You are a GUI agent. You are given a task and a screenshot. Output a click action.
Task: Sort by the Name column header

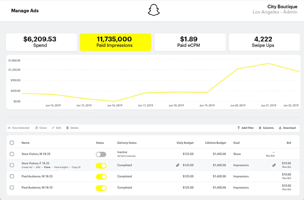[25, 143]
